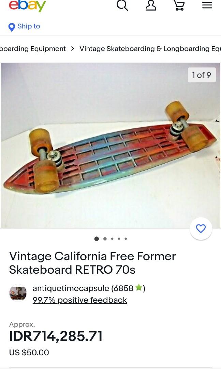Jump to third image carousel dot
The height and width of the screenshot is (369, 221).
point(112,238)
